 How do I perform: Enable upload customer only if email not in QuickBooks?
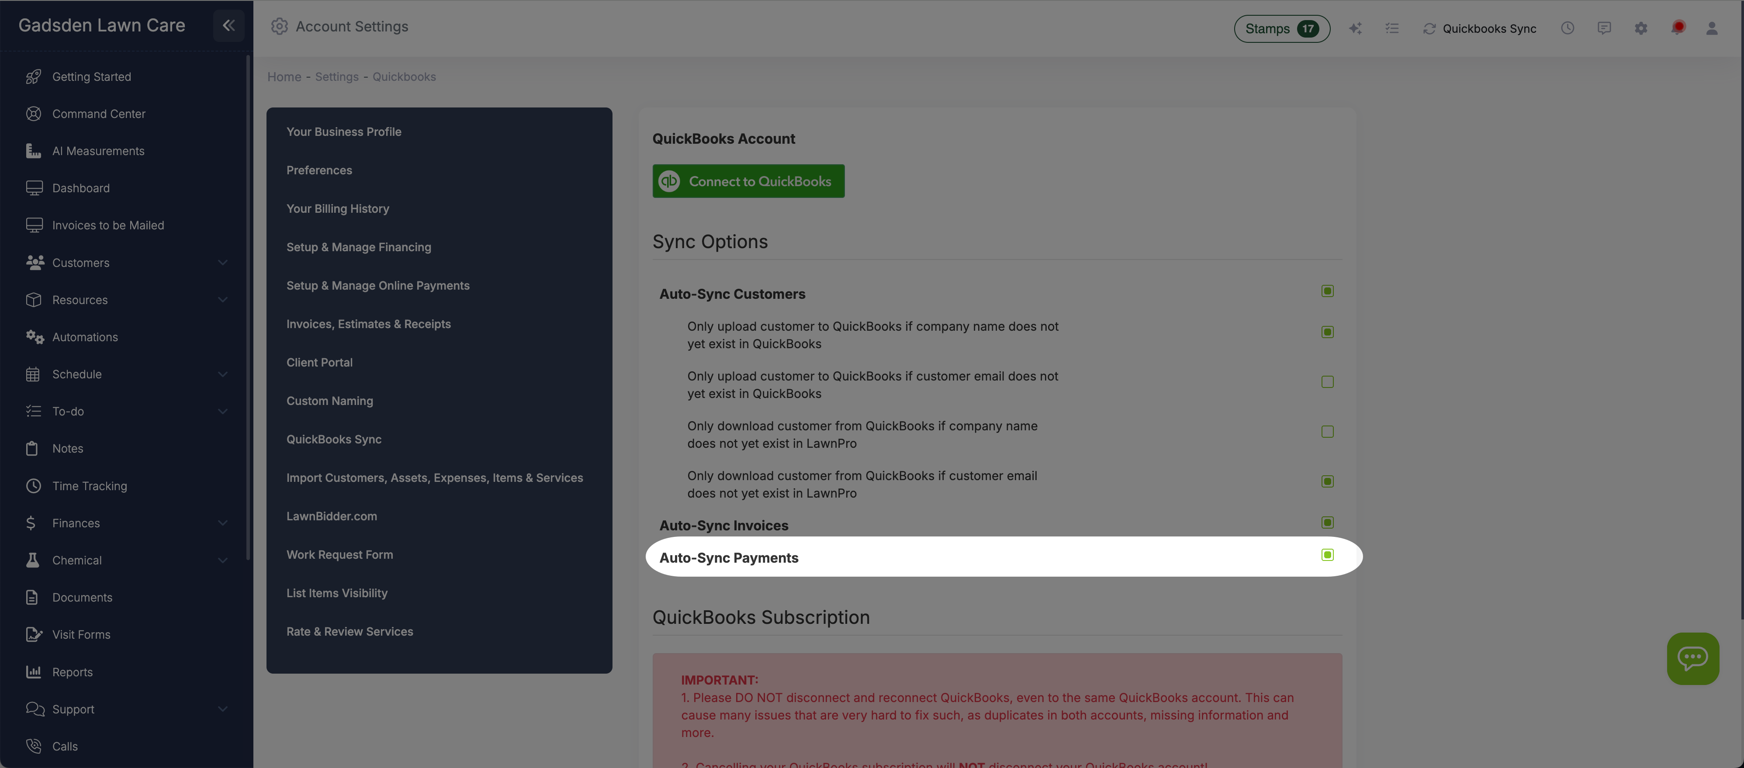tap(1327, 381)
